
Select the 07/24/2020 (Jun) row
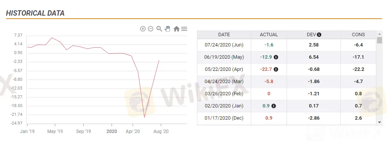[287, 45]
